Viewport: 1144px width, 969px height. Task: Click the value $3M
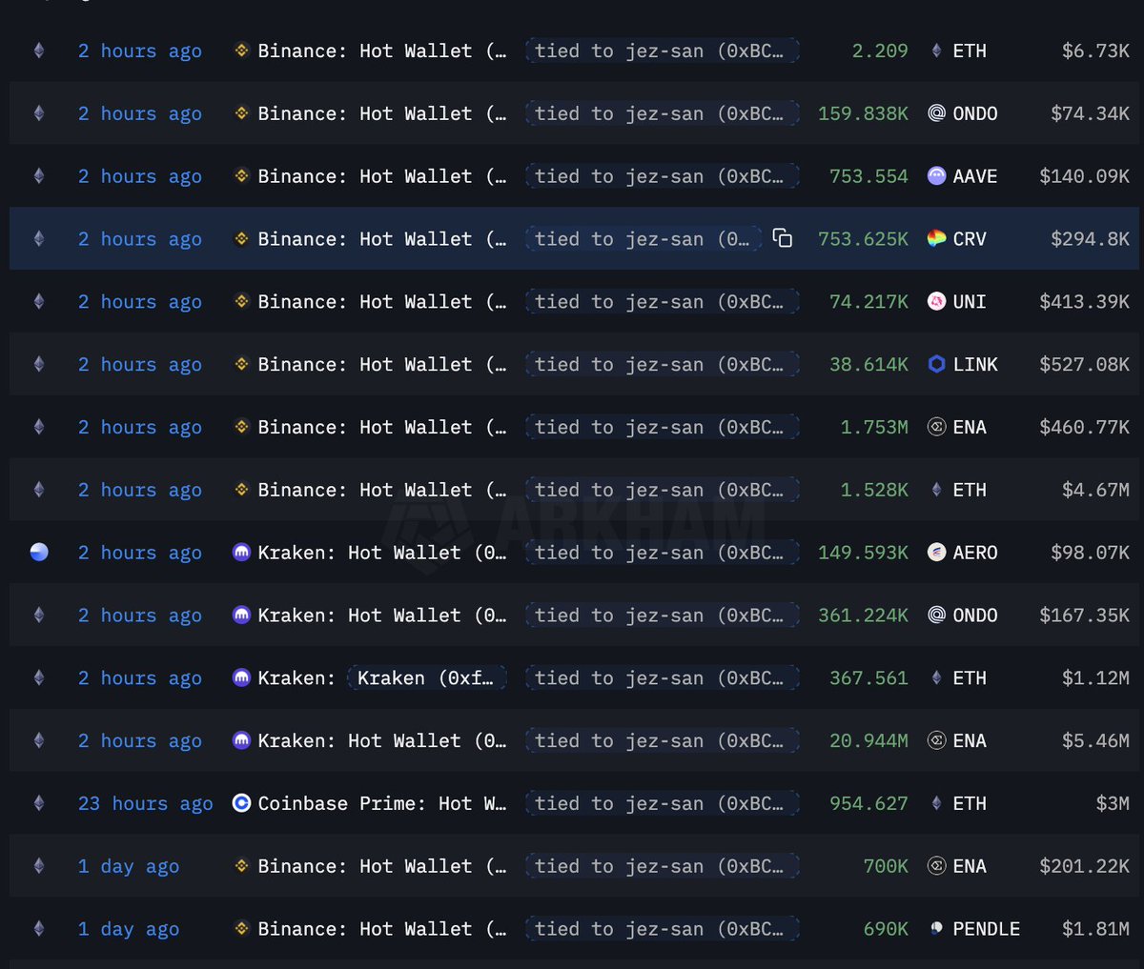[x=1113, y=803]
